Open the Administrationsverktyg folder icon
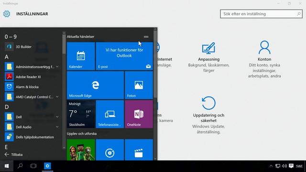The width and height of the screenshot is (306, 172). (9, 67)
